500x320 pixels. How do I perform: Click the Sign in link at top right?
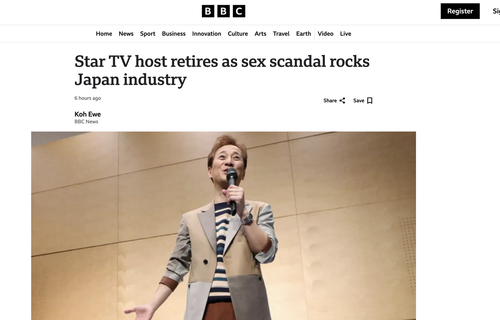click(x=496, y=11)
